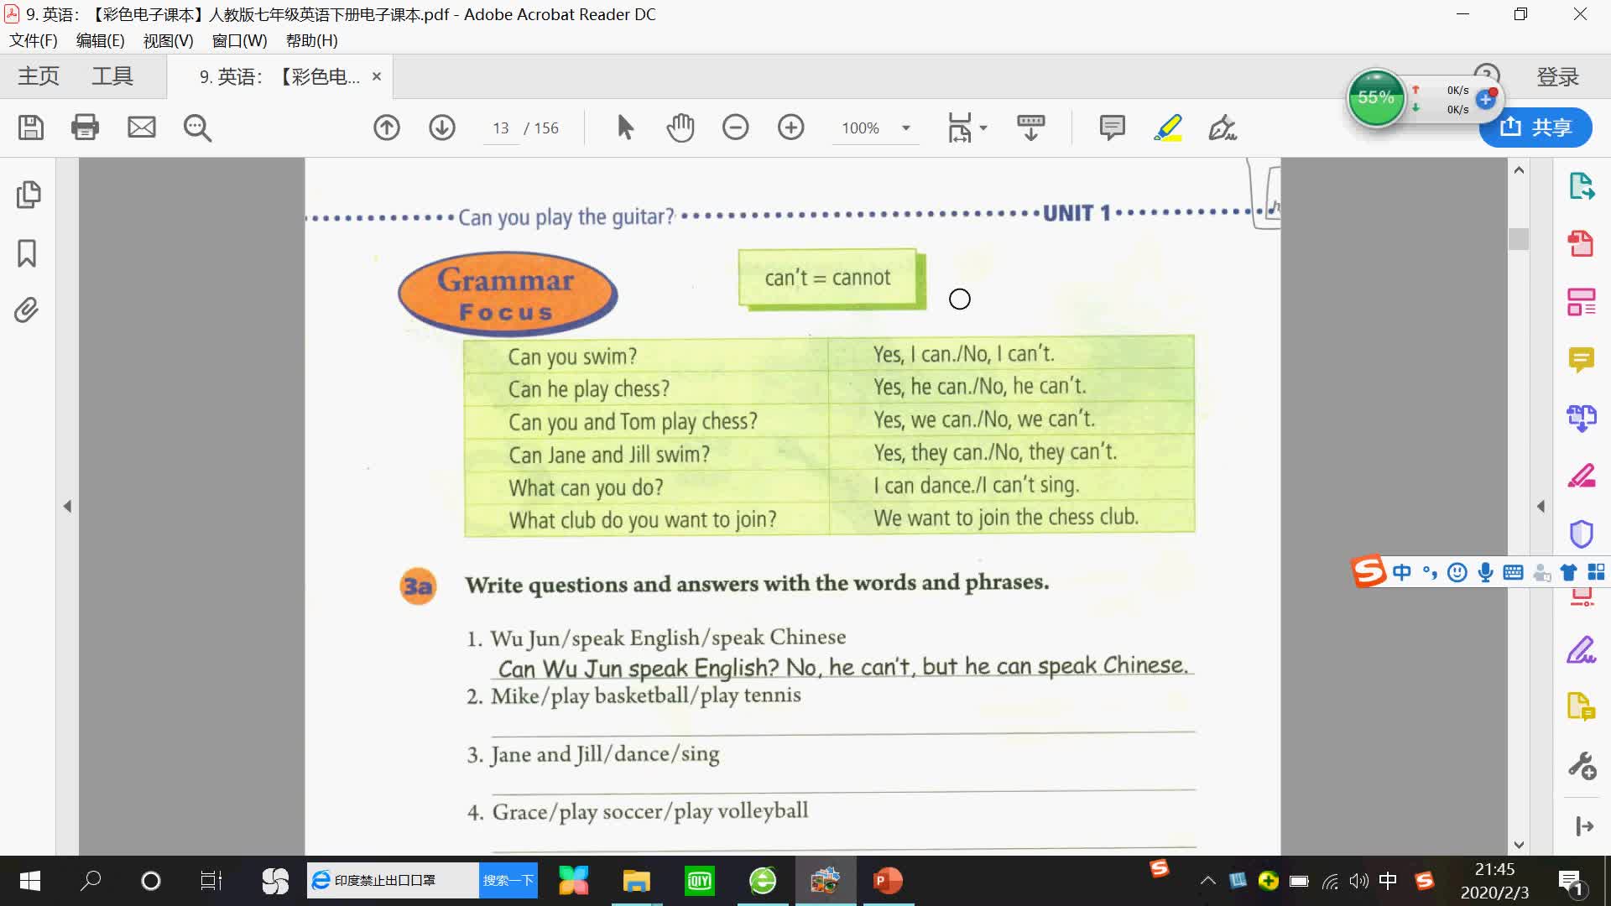Switch to the Home (主页) tab
The image size is (1611, 906).
[39, 76]
